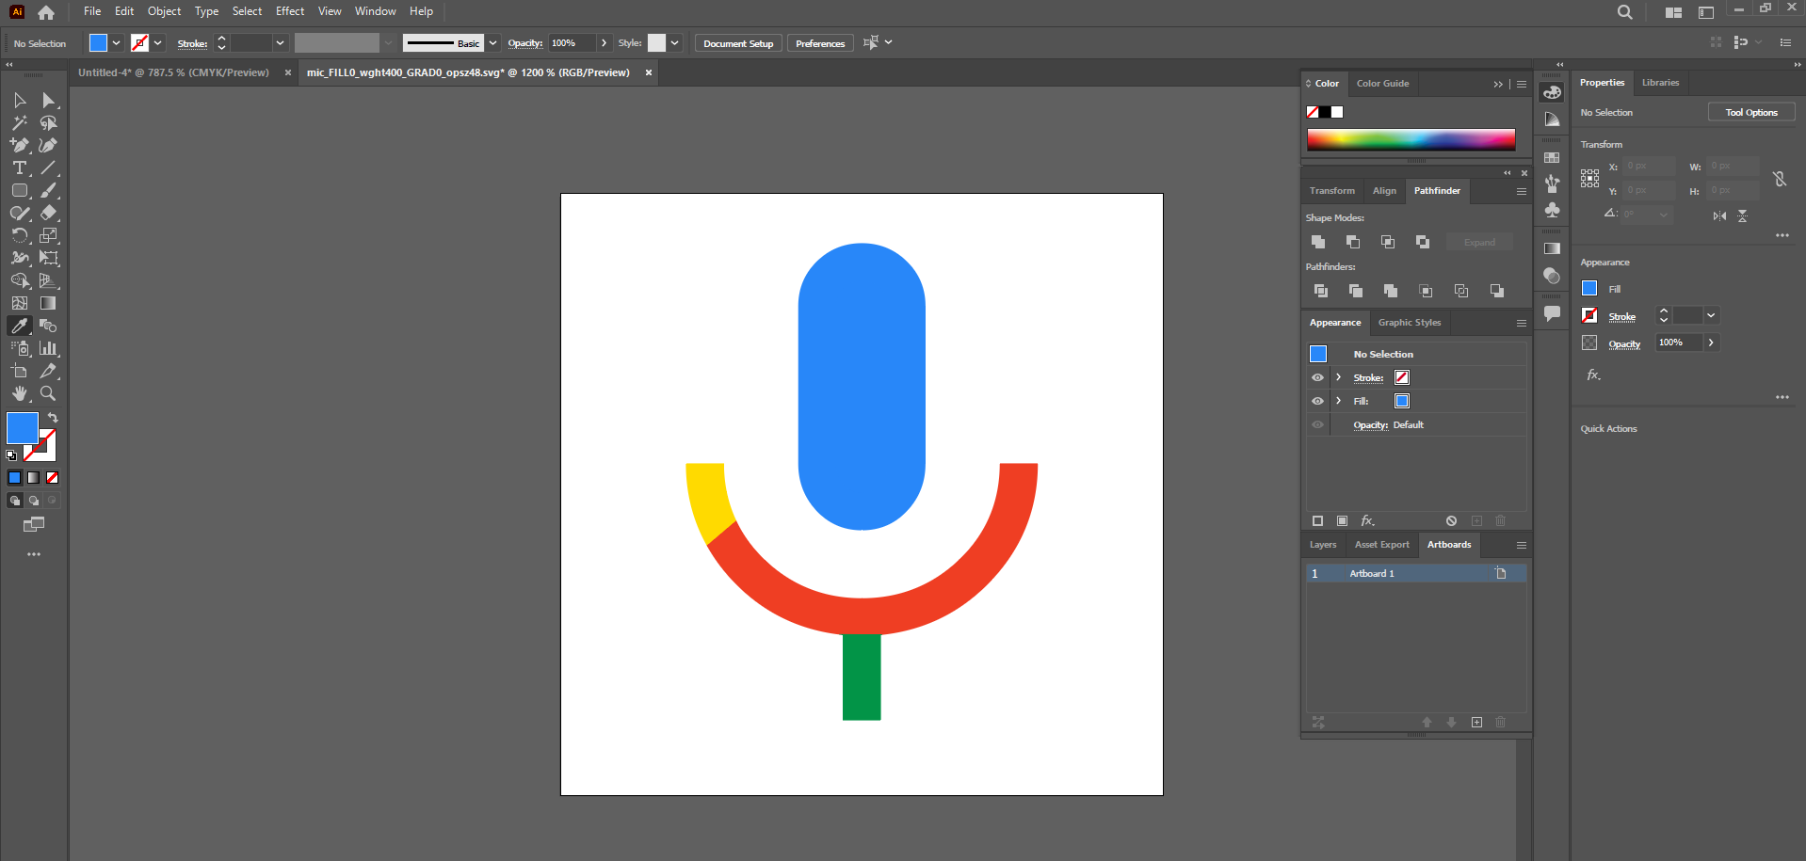Open stroke color dropdown in control bar
This screenshot has width=1806, height=861.
point(157,42)
